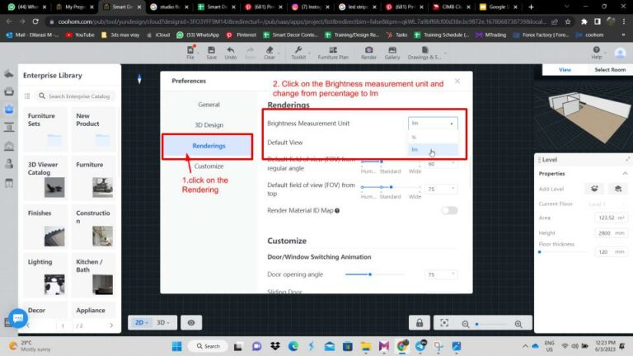Click the Height value field
This screenshot has width=633, height=356.
point(611,233)
